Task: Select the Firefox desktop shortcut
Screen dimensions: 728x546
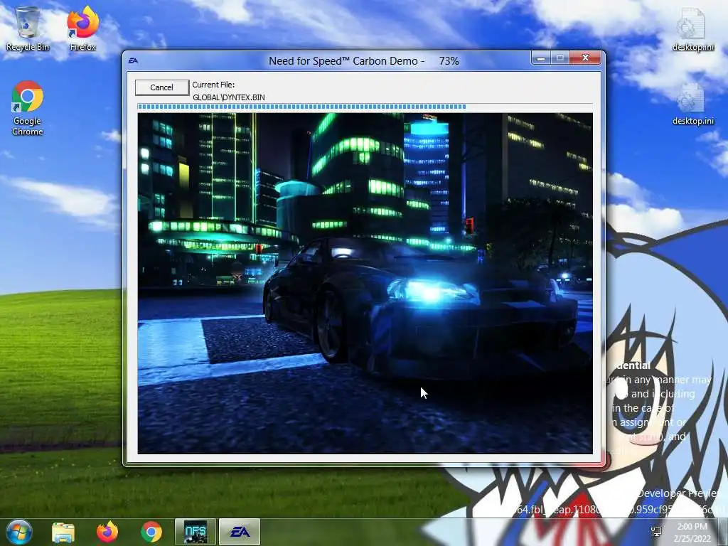Action: pyautogui.click(x=83, y=28)
